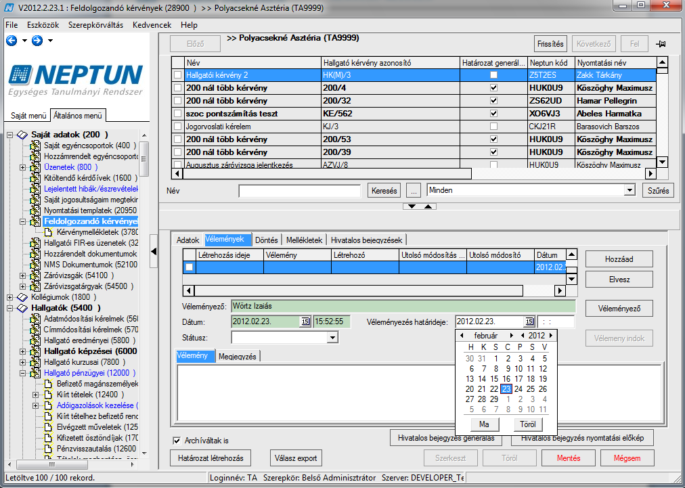Click the Hallgatók book icon

(22, 309)
